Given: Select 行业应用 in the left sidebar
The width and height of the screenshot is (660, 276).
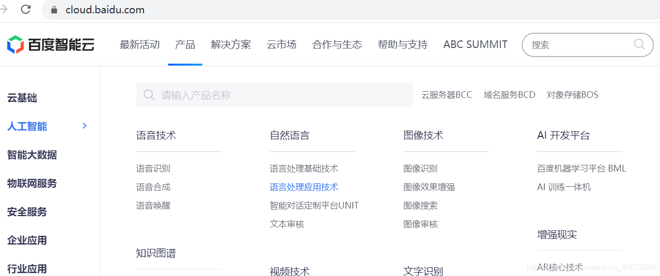Looking at the screenshot, I should coord(27,269).
